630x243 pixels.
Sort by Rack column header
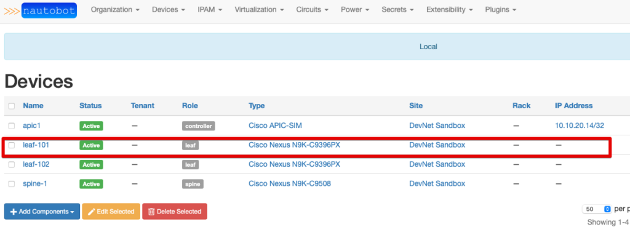point(522,106)
